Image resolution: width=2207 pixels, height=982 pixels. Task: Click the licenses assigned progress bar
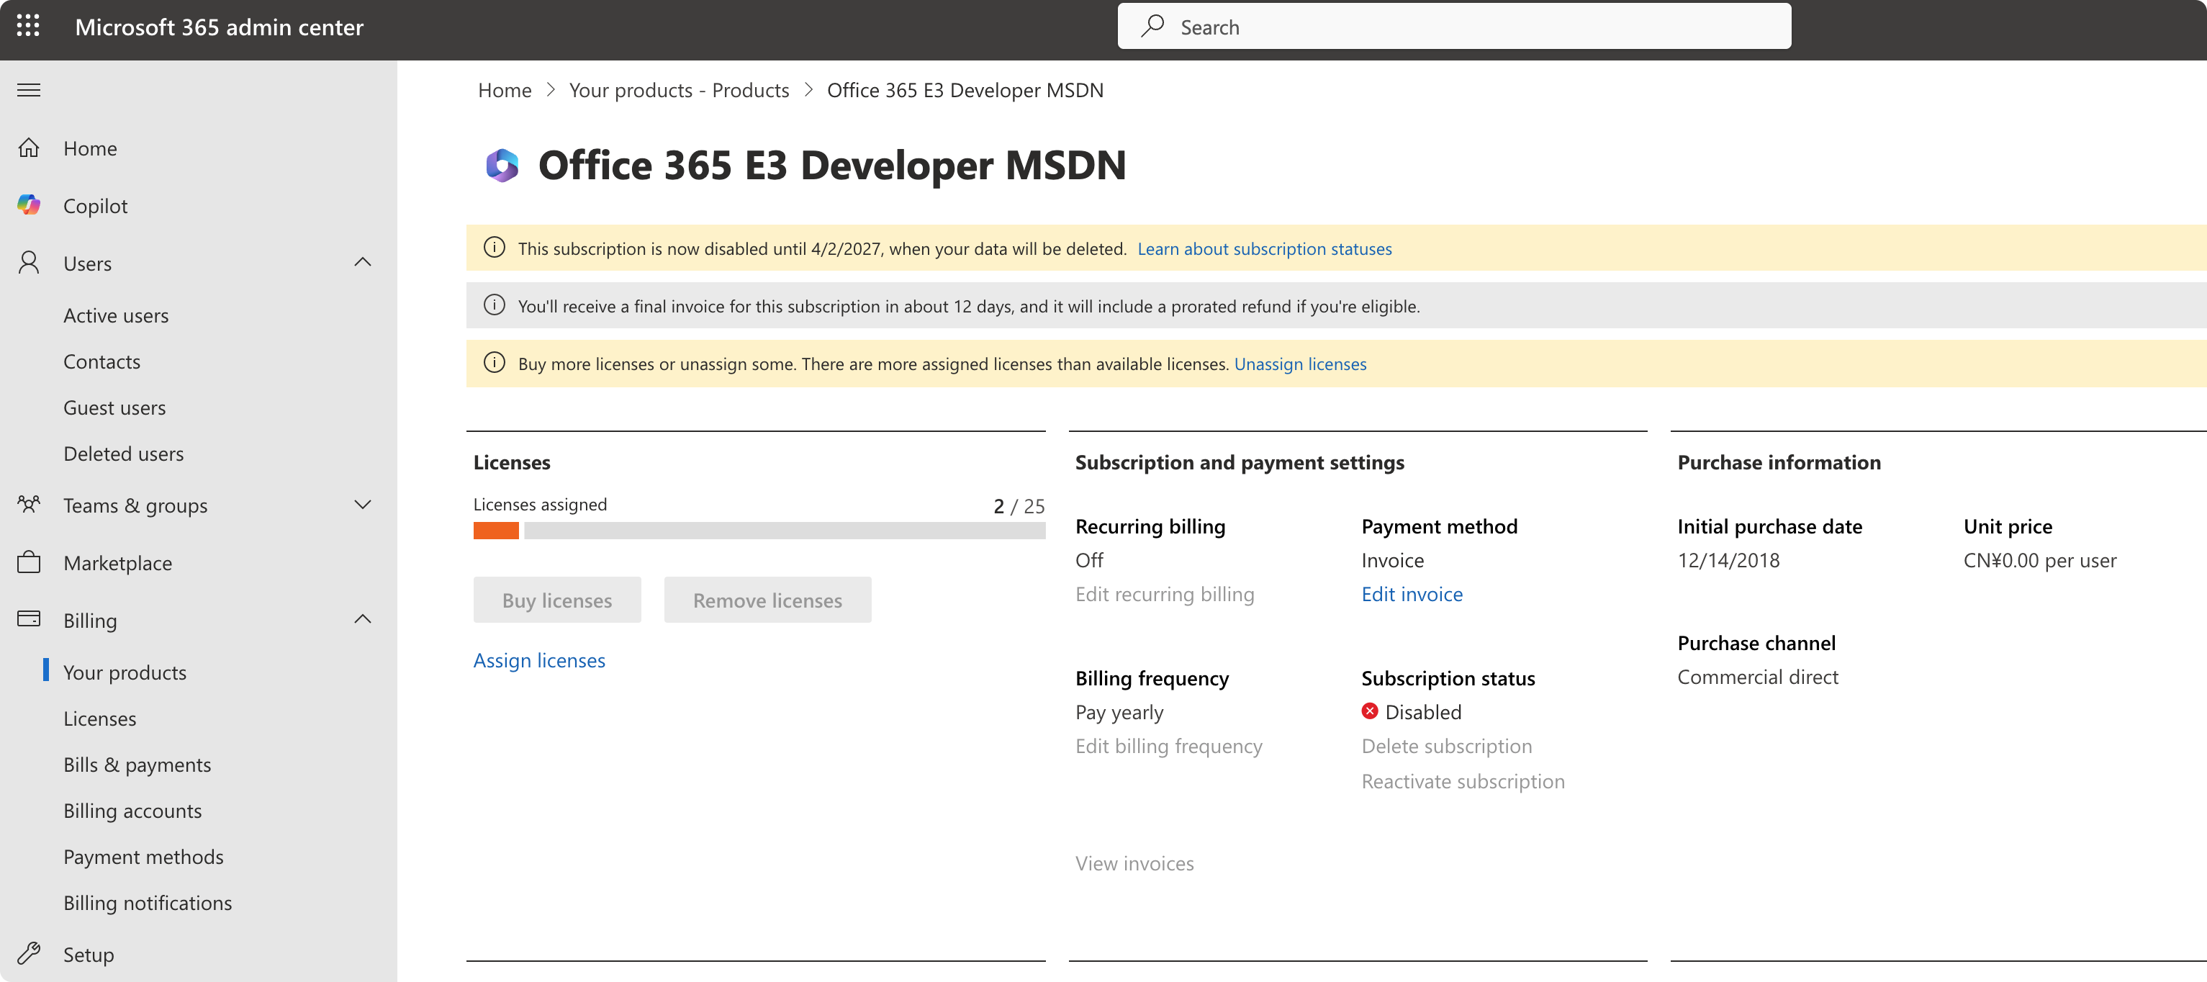(759, 531)
